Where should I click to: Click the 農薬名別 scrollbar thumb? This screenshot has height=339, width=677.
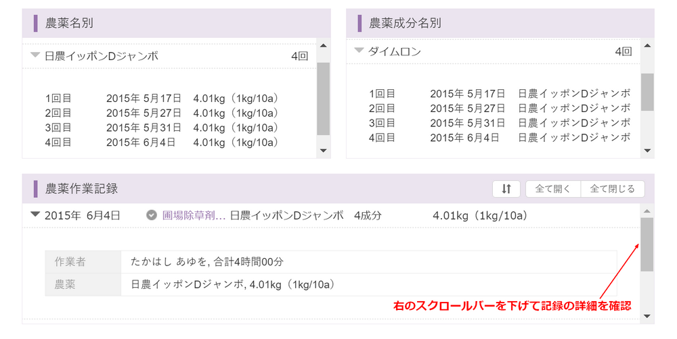pos(323,99)
